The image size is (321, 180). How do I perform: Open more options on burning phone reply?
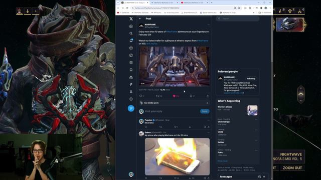208,132
